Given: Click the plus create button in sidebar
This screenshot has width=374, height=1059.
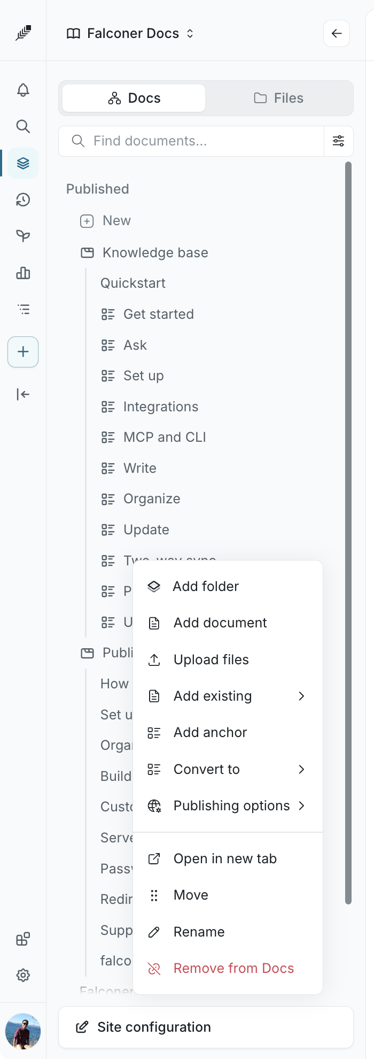Looking at the screenshot, I should point(23,352).
